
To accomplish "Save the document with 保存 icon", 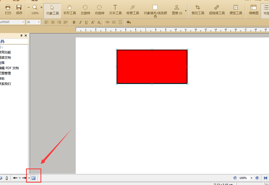I will [x=19, y=9].
